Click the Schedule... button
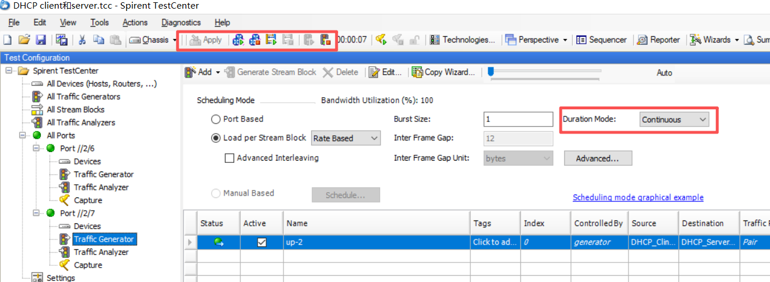 point(346,195)
